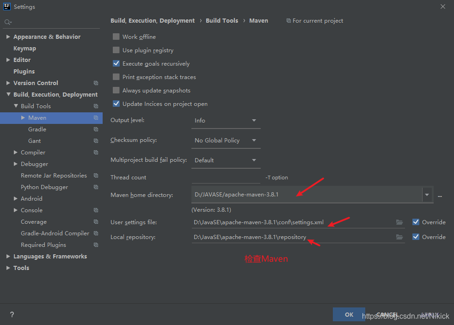Expand Languages & Frameworks arrow
Viewport: 454px width, 325px height.
point(8,257)
